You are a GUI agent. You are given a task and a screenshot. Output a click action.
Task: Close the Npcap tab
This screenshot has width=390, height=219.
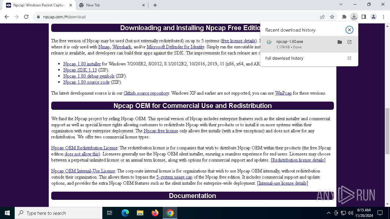(71, 5)
